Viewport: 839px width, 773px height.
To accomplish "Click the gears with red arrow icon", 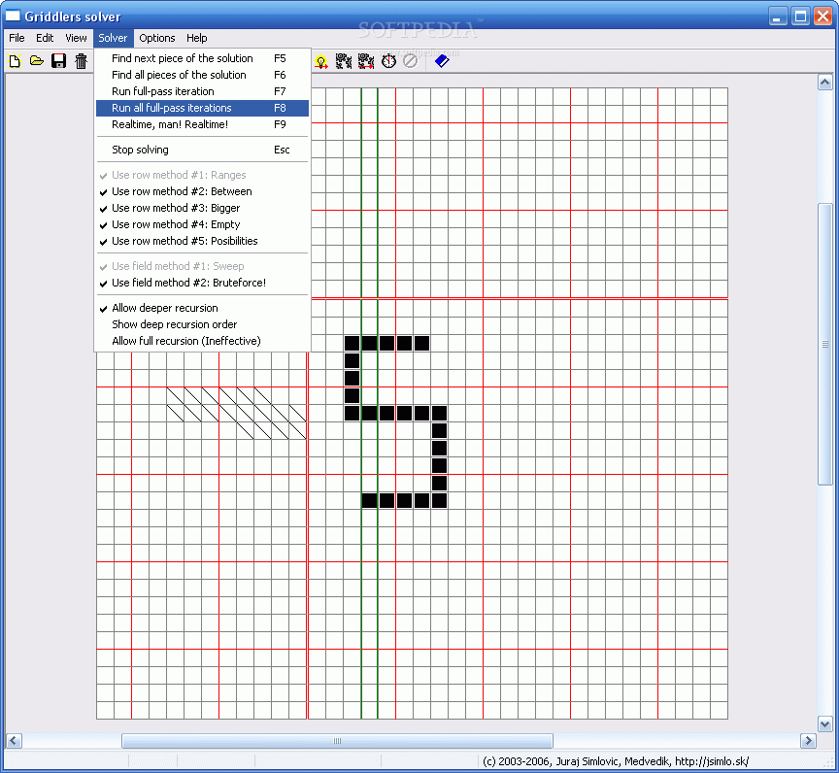I will [366, 61].
